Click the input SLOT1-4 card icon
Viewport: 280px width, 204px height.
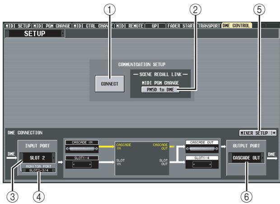pyautogui.click(x=82, y=165)
